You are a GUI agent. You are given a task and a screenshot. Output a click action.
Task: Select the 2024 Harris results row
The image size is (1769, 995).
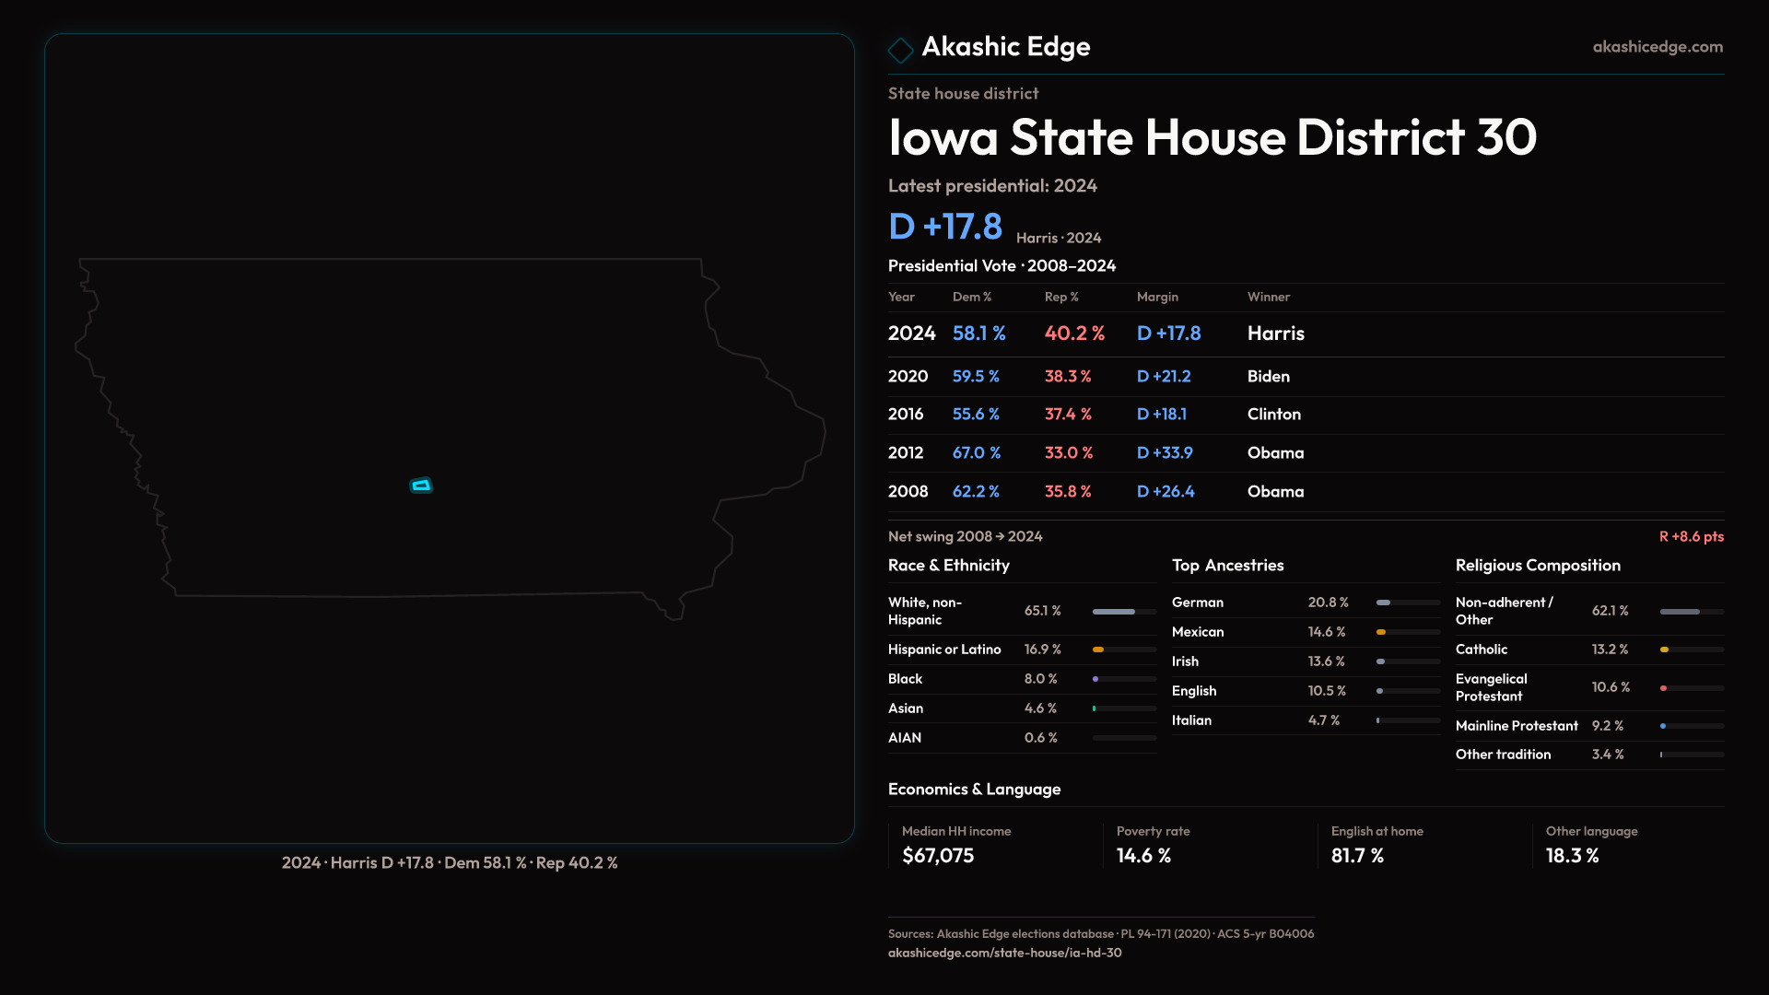pos(1096,334)
